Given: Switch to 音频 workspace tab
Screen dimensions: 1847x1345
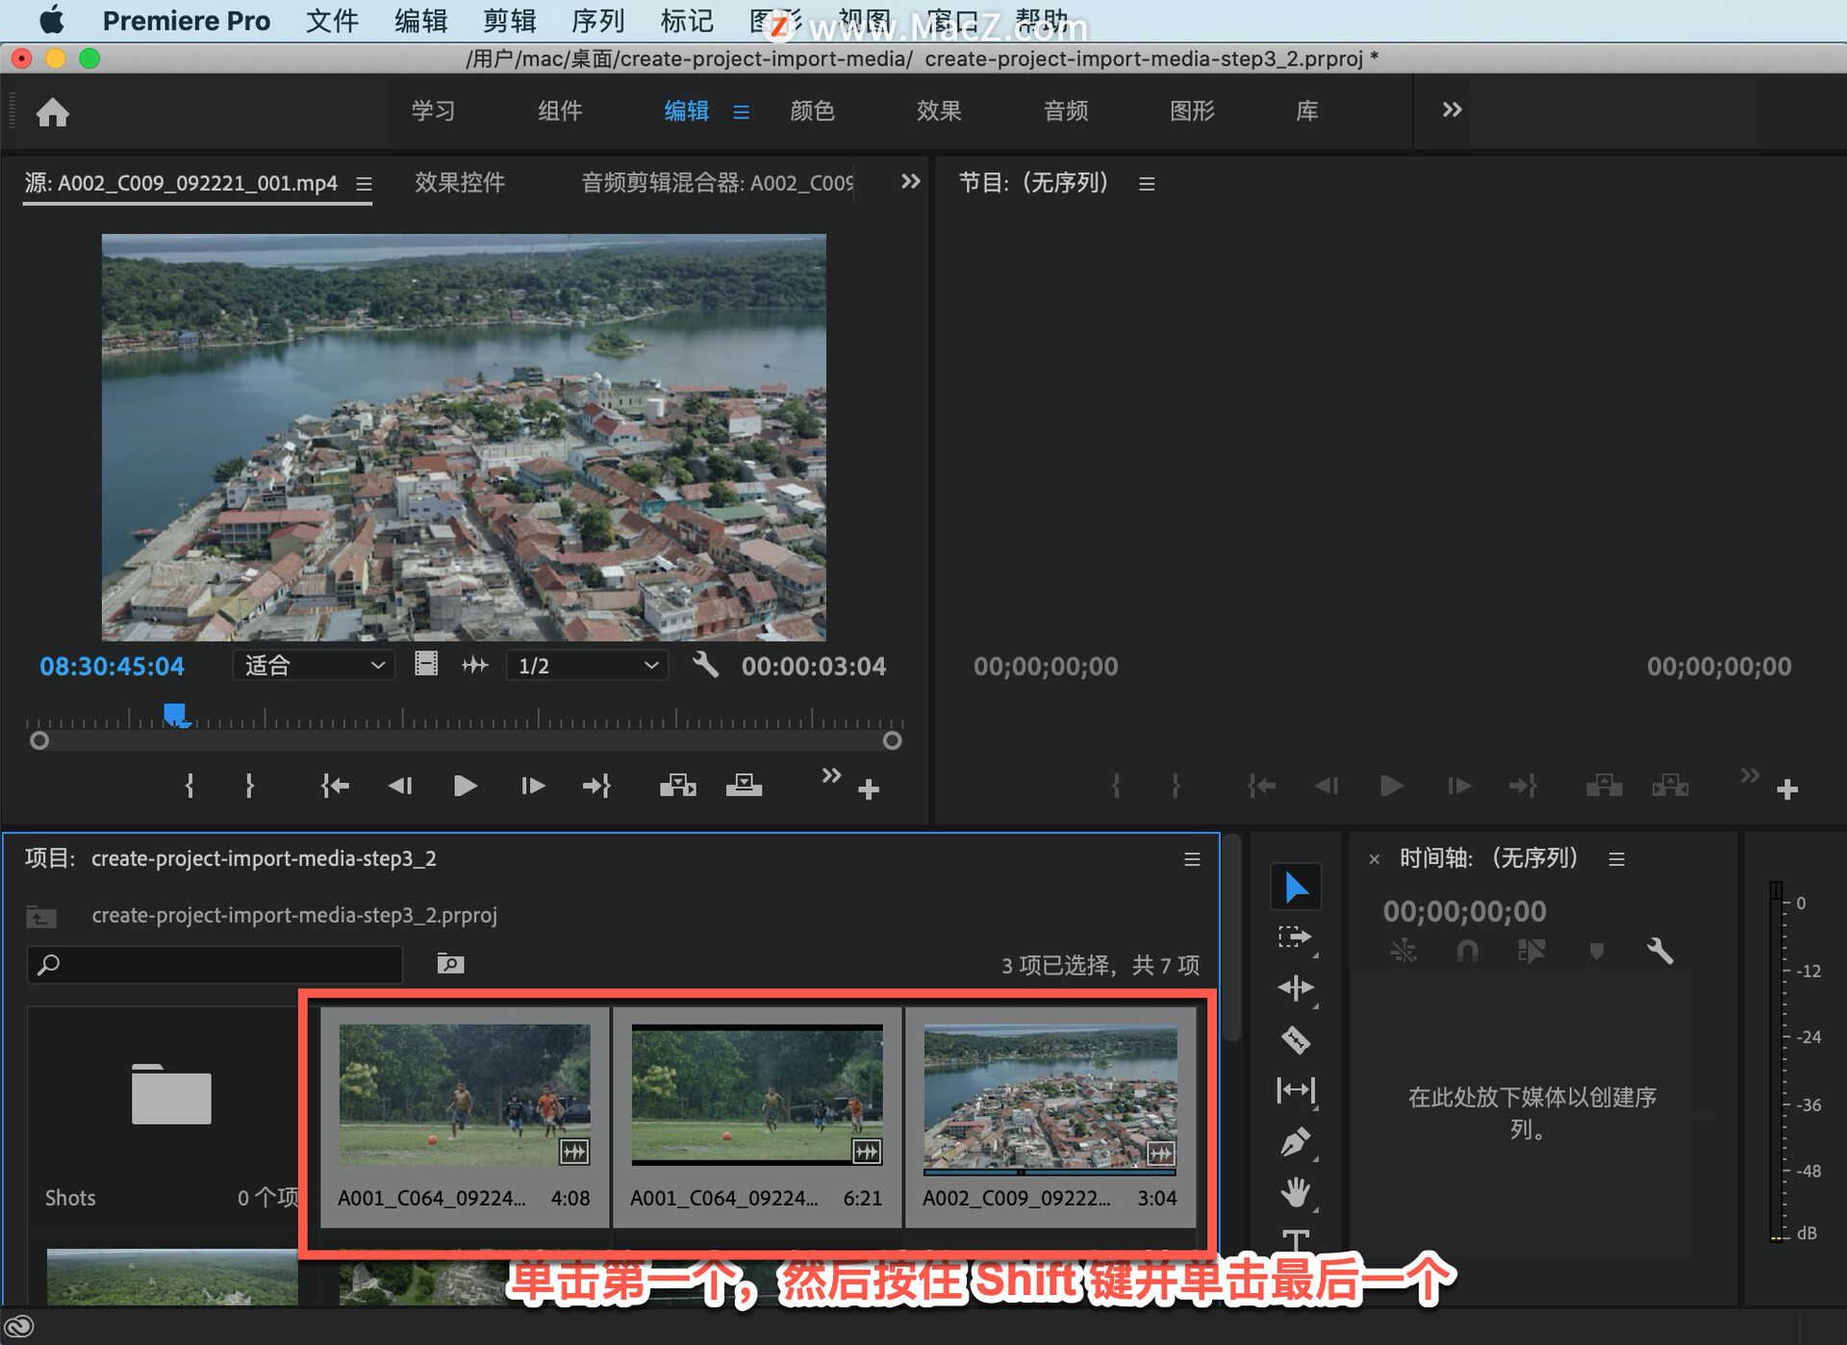Looking at the screenshot, I should click(1066, 111).
